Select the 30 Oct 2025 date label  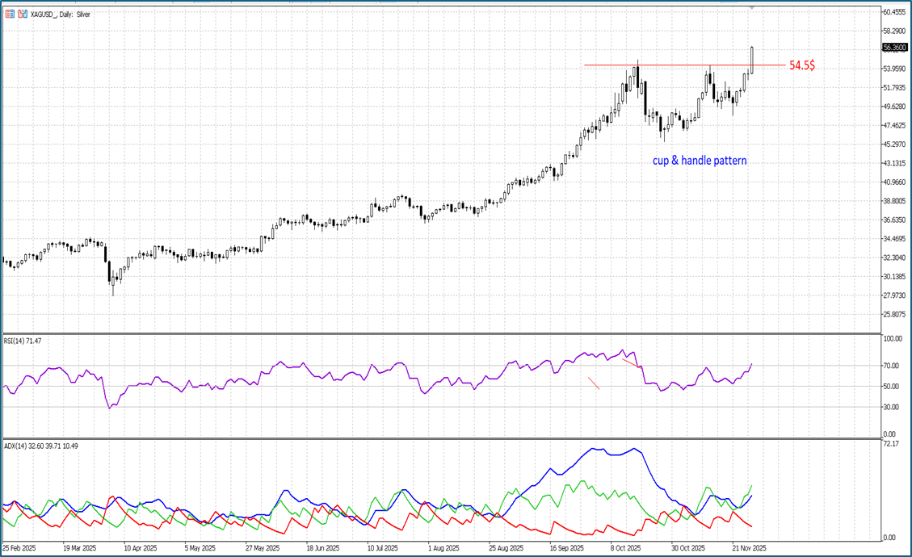(x=688, y=547)
